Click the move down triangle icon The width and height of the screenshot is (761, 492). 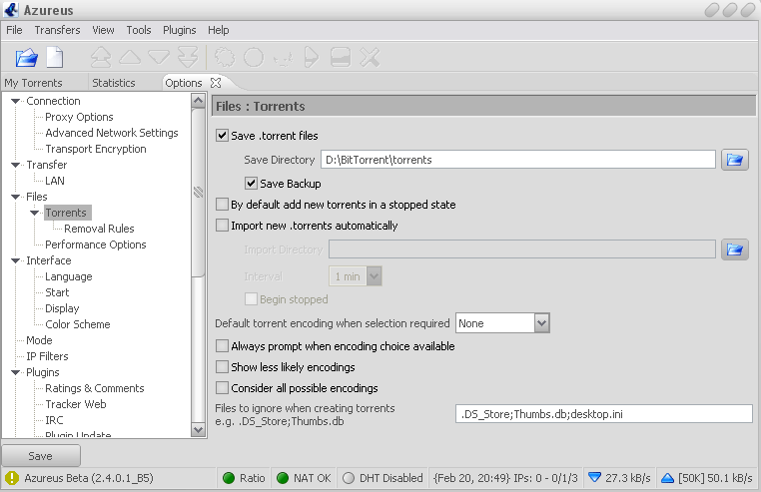coord(159,57)
